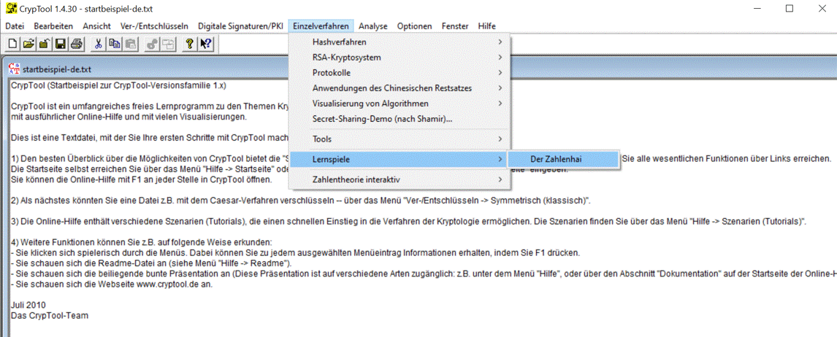The height and width of the screenshot is (337, 837).
Task: Open the Hilfe menu
Action: [487, 26]
